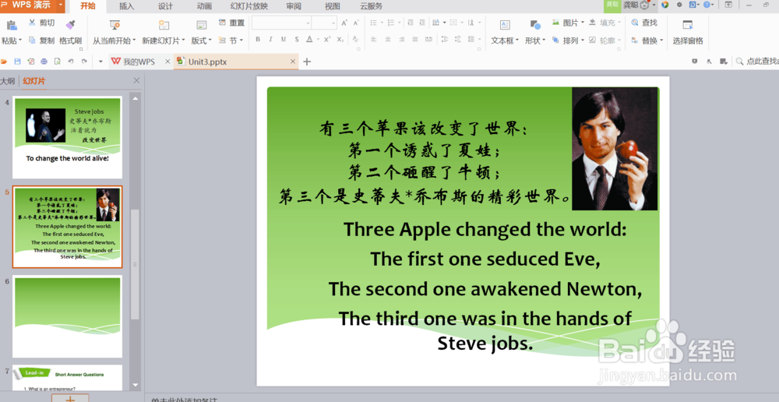Switch to the 幻灯片放映 ribbon tab
779x402 pixels.
(x=249, y=6)
